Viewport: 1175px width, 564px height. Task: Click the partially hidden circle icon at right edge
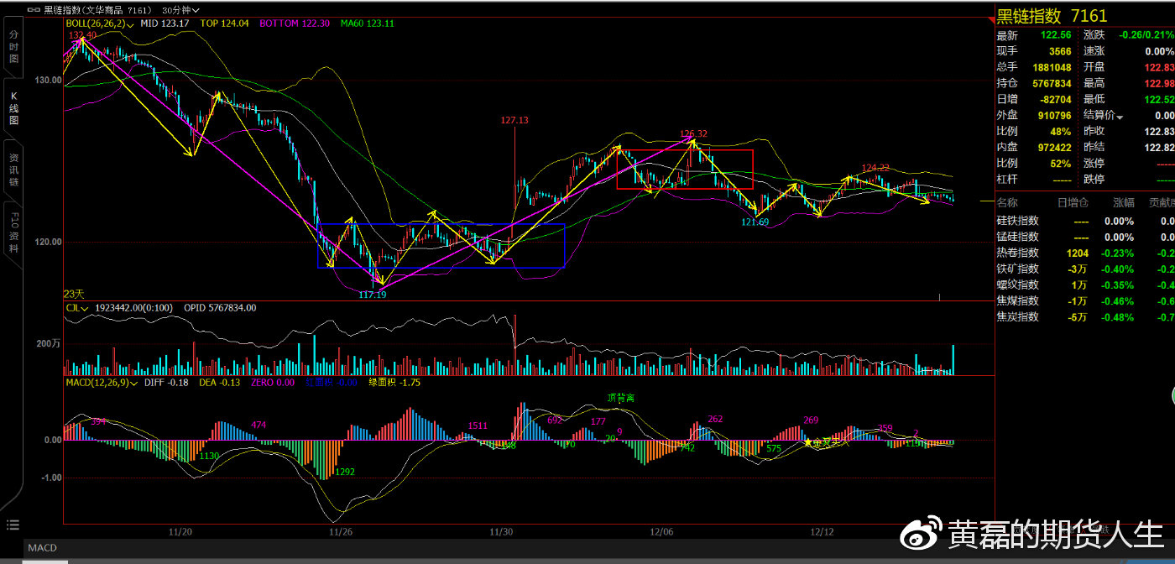click(1172, 398)
